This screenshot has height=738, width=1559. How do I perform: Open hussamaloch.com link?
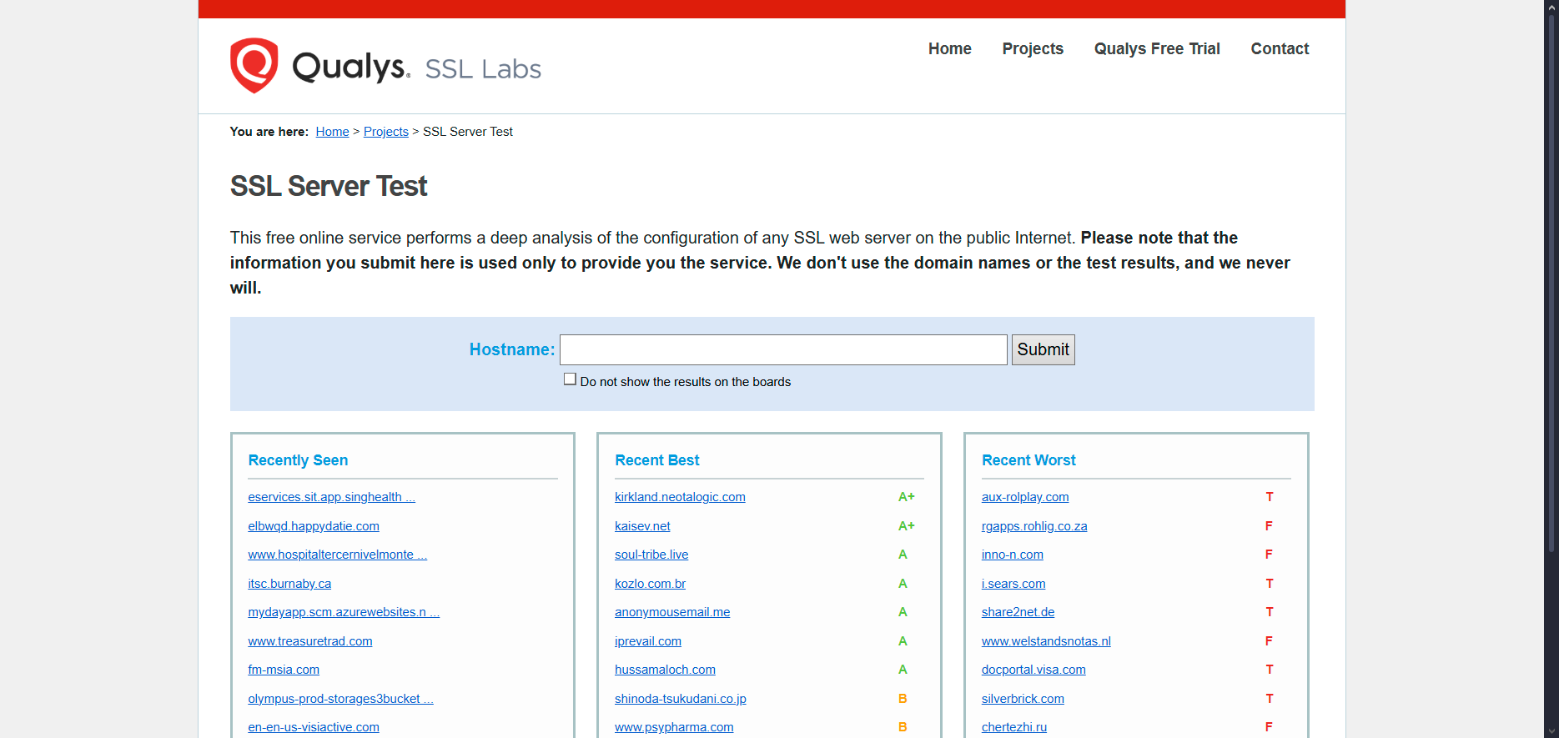tap(665, 670)
